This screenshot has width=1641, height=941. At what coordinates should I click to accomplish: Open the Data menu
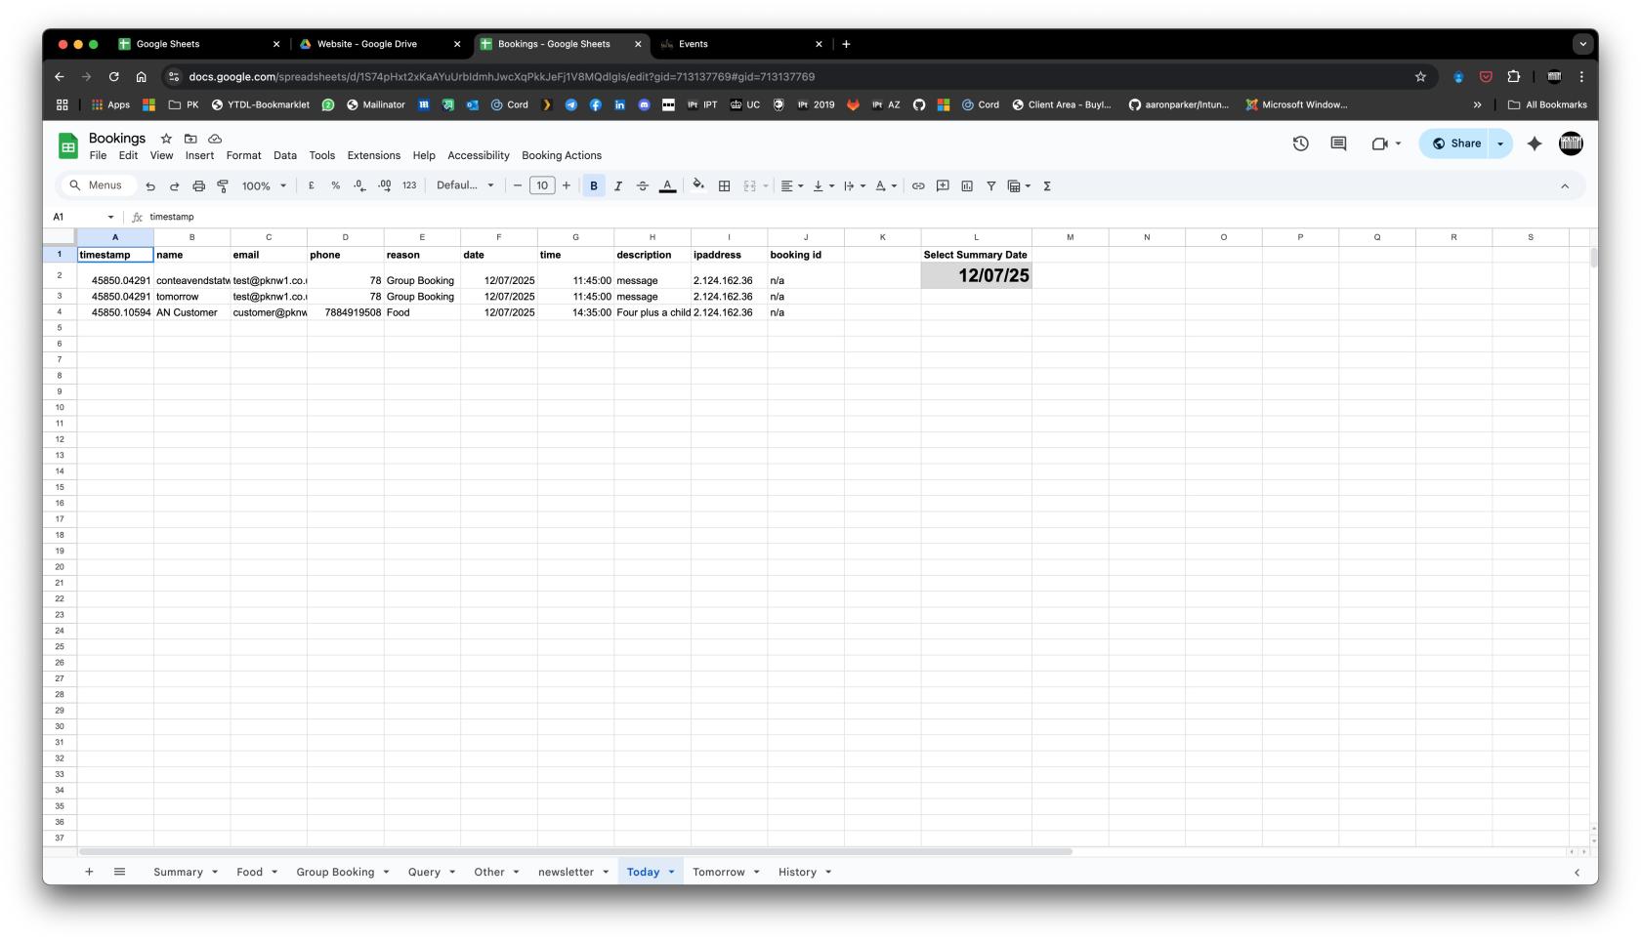[285, 155]
